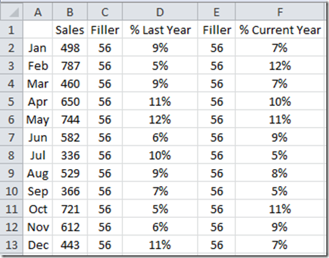
Task: Select row 6 header
Action: tap(12, 119)
